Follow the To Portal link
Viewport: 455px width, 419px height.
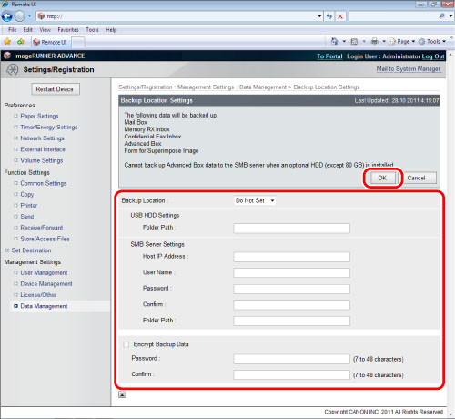click(x=329, y=56)
